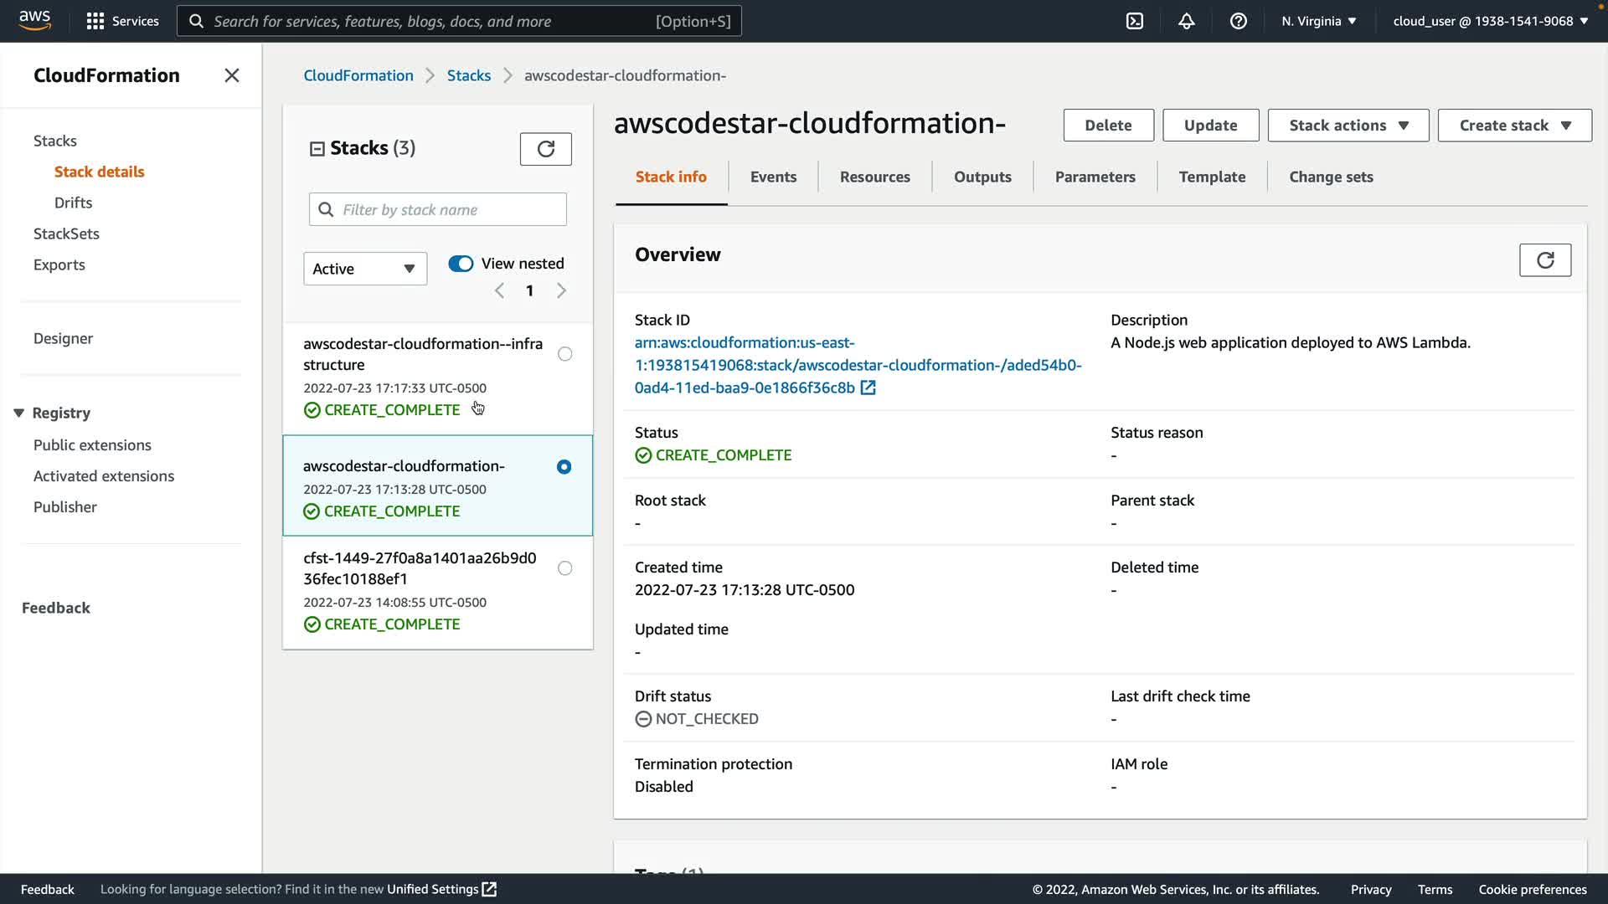Open the Active filter dropdown
The image size is (1608, 904).
tap(364, 269)
